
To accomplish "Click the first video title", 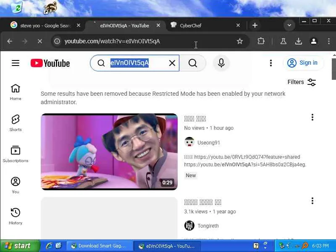I will point(195,119).
